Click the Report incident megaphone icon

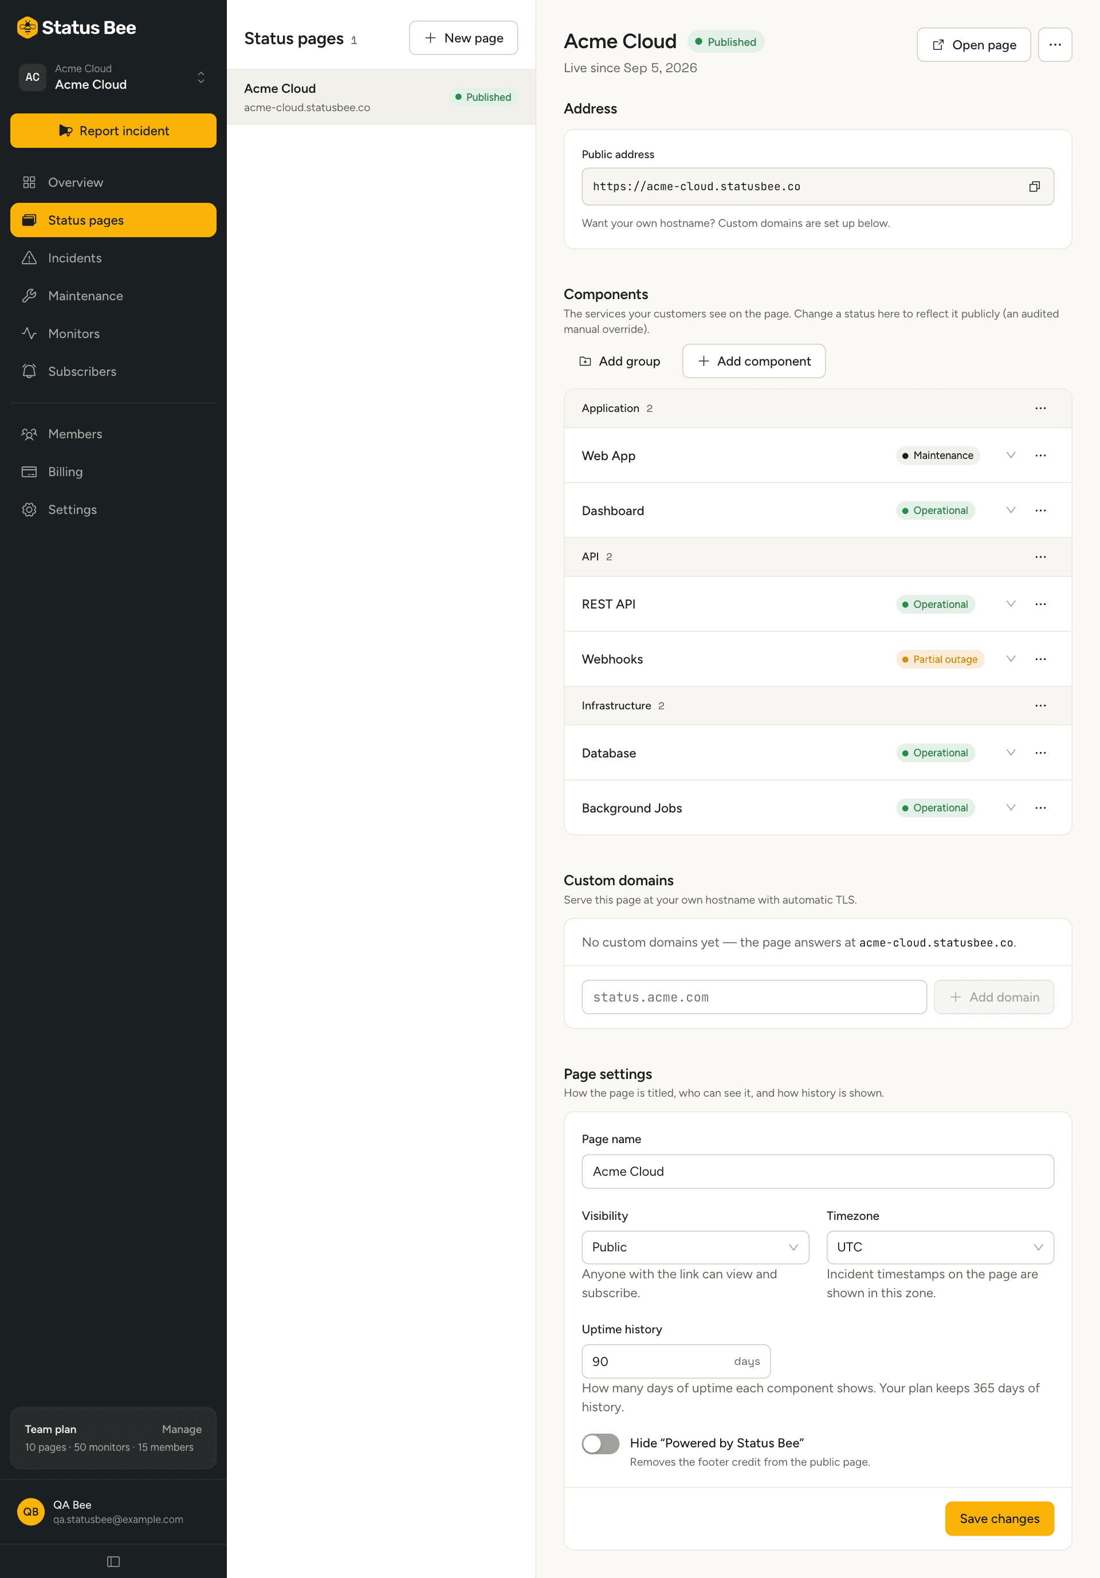[65, 131]
